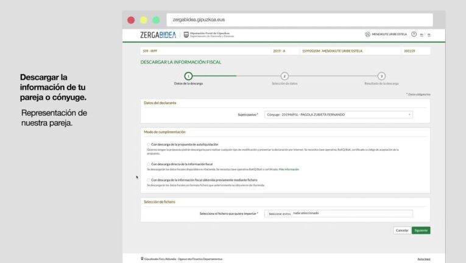The height and width of the screenshot is (263, 466).
Task: Click the ZERGABIDEA logo
Action: pos(158,35)
